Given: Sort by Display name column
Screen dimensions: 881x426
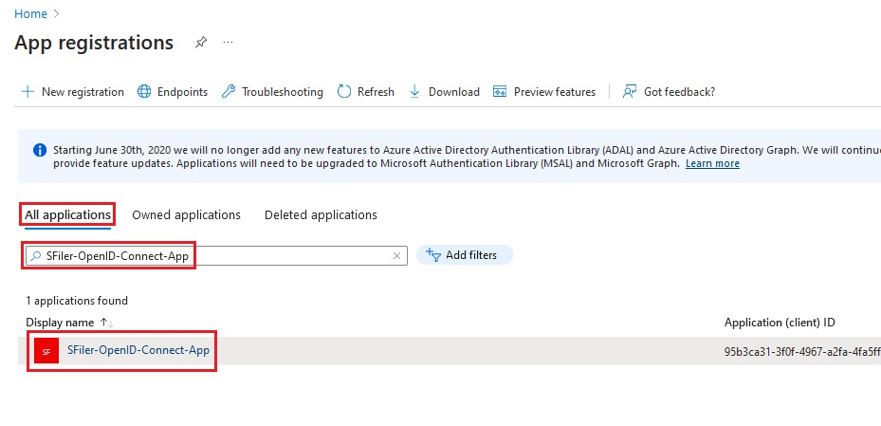Looking at the screenshot, I should coord(69,323).
